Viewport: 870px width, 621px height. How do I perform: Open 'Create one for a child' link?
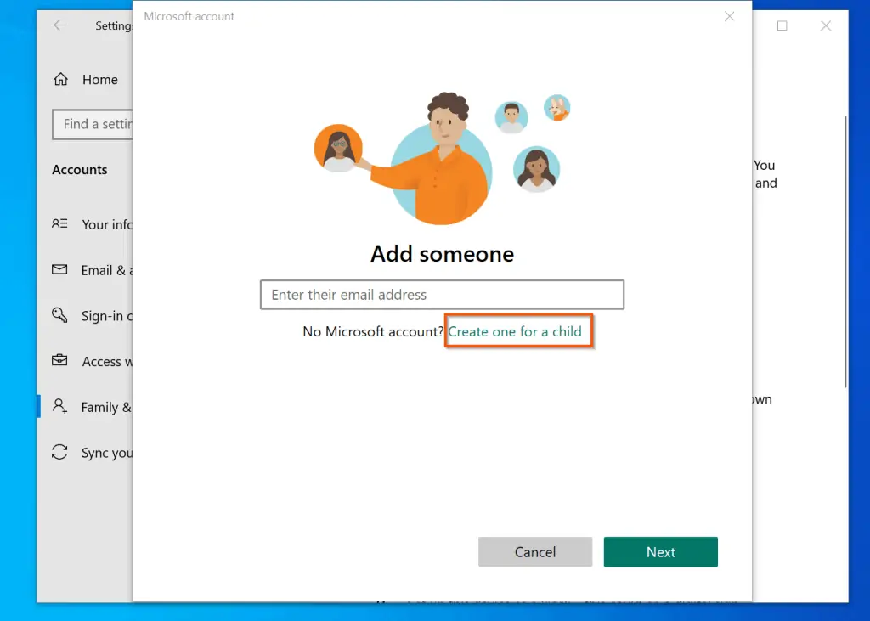(515, 331)
